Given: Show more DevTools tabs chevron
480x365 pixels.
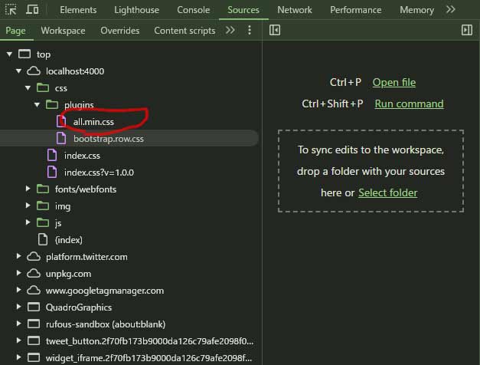Looking at the screenshot, I should 451,10.
